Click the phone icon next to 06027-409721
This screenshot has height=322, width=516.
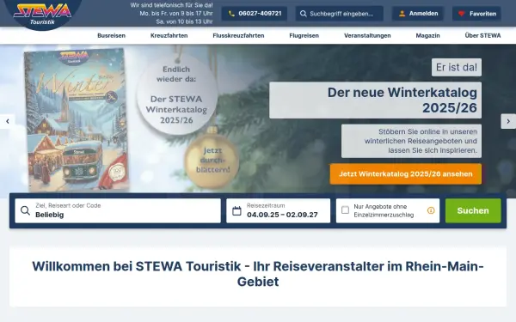click(x=231, y=14)
